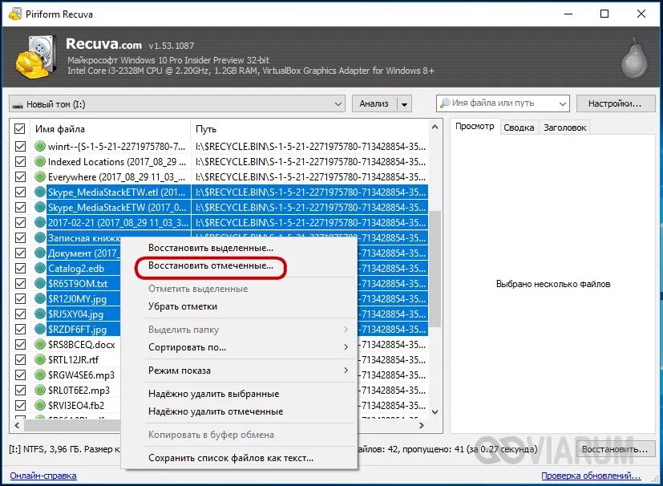Click the green status circle of winrt file
Screen dimensions: 663x486
click(x=40, y=146)
